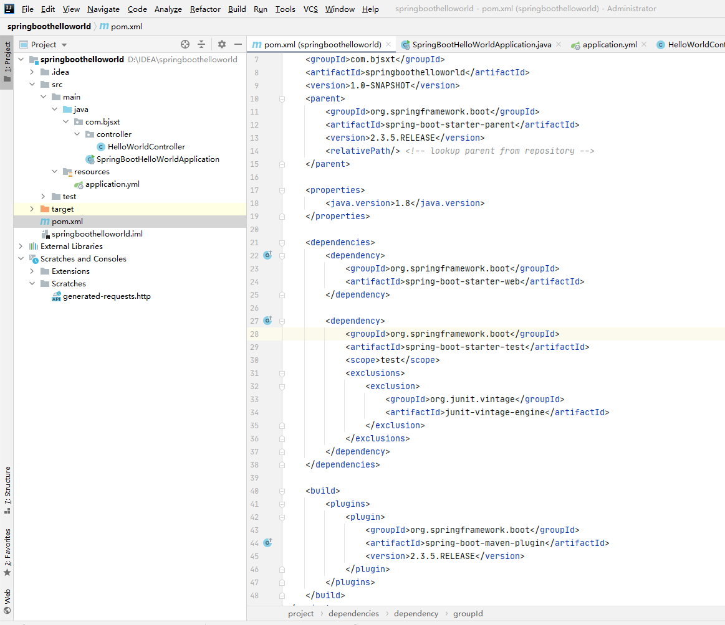This screenshot has height=625, width=725.
Task: Select HelloWorldController class in project tree
Action: (146, 147)
